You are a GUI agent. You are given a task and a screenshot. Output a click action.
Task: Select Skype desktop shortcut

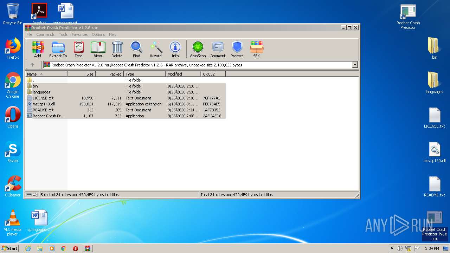coord(13,152)
